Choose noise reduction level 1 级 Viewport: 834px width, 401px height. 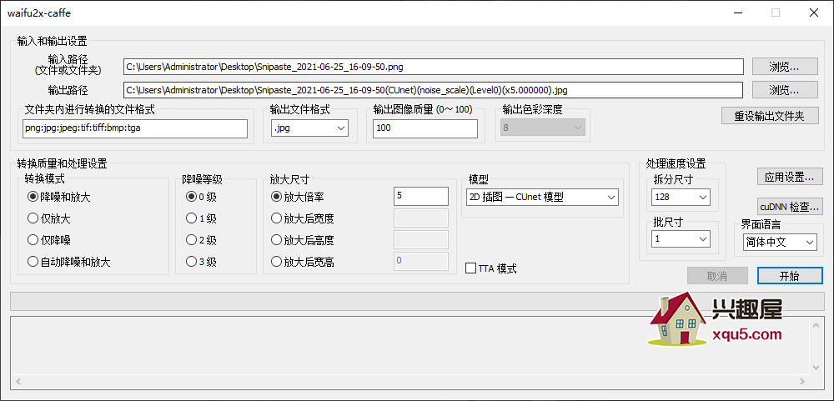[201, 218]
